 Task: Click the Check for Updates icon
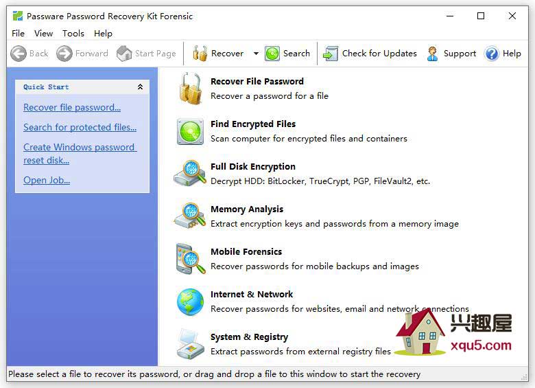click(331, 54)
